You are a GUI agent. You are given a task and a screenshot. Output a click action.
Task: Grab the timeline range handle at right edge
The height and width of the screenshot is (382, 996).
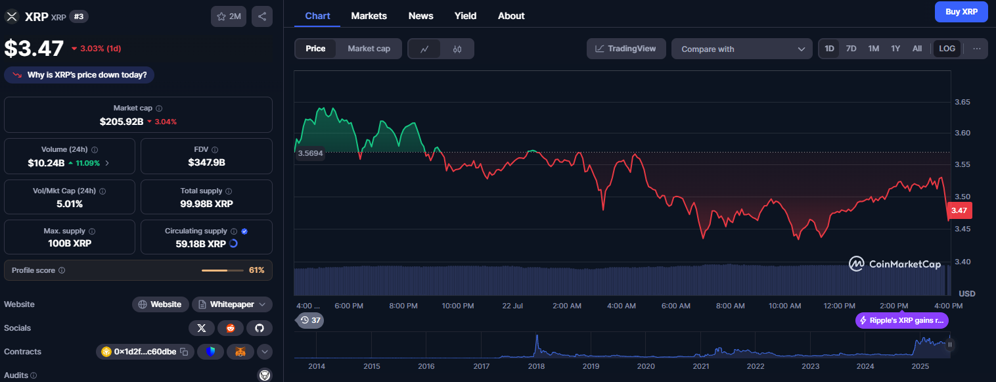click(950, 344)
